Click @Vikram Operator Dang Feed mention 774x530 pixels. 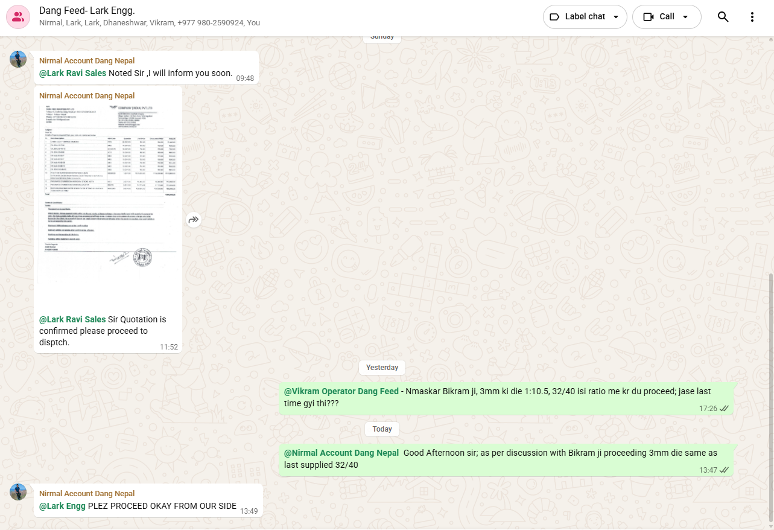coord(341,391)
